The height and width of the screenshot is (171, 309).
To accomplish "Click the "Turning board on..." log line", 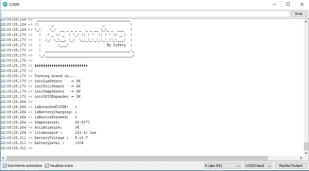I will coord(55,76).
